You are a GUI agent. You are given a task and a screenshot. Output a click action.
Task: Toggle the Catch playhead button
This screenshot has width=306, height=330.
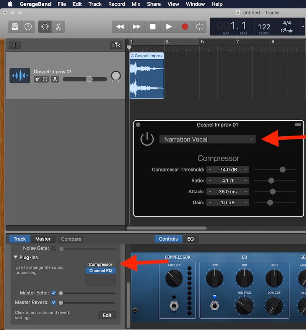[116, 45]
